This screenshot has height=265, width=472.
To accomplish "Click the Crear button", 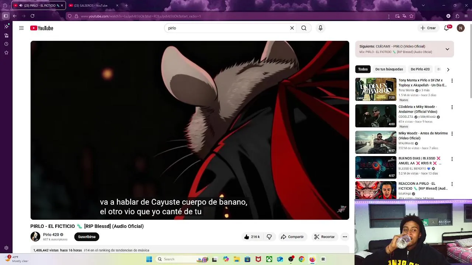I will [428, 28].
